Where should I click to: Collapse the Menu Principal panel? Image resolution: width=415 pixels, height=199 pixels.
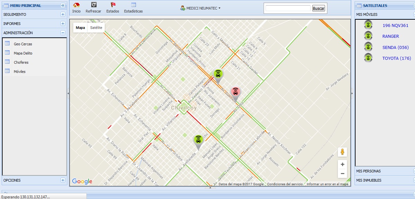click(63, 6)
